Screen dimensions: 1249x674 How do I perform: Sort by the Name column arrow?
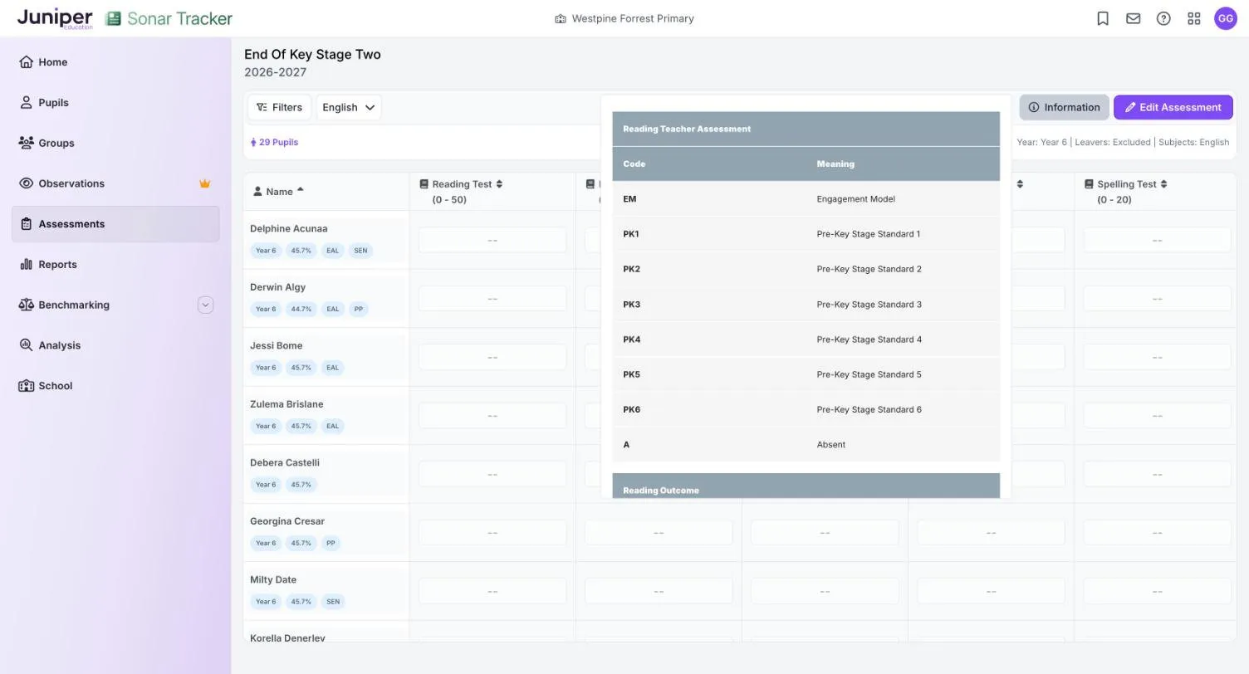coord(300,190)
